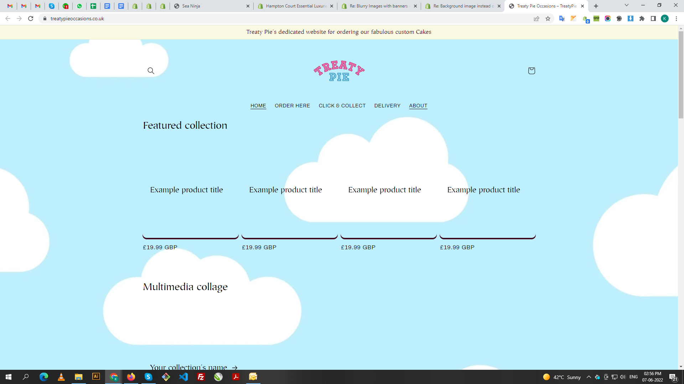Image resolution: width=684 pixels, height=384 pixels.
Task: Show hidden system tray icons
Action: pos(589,377)
